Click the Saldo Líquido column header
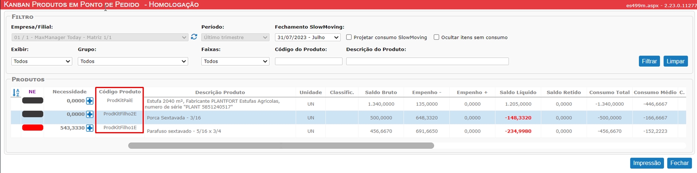 click(518, 92)
